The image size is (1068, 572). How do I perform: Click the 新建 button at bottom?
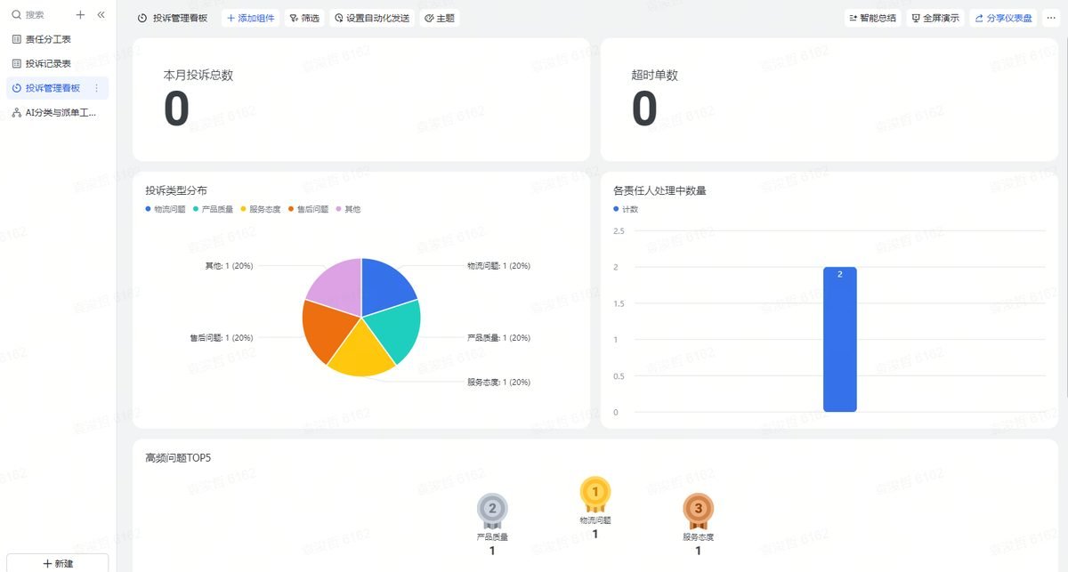tap(58, 563)
